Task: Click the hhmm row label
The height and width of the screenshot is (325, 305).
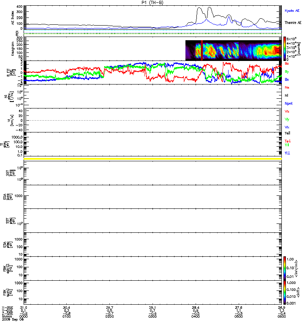Action: 6,316
